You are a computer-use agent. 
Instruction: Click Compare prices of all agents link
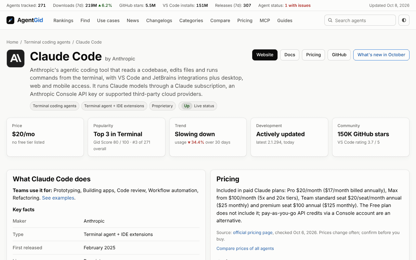click(x=245, y=248)
